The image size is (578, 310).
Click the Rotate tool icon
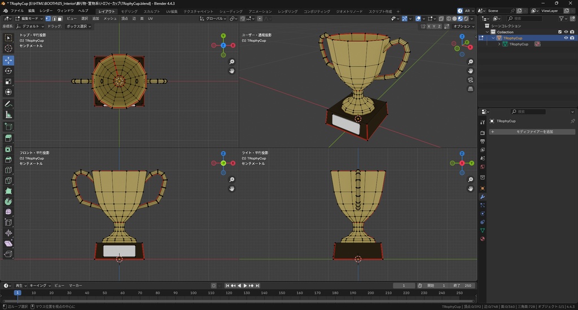point(8,71)
